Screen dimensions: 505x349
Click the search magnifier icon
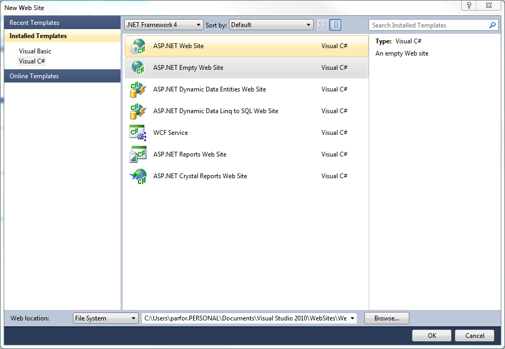[492, 25]
